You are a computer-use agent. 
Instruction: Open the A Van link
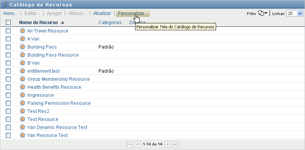pyautogui.click(x=33, y=39)
